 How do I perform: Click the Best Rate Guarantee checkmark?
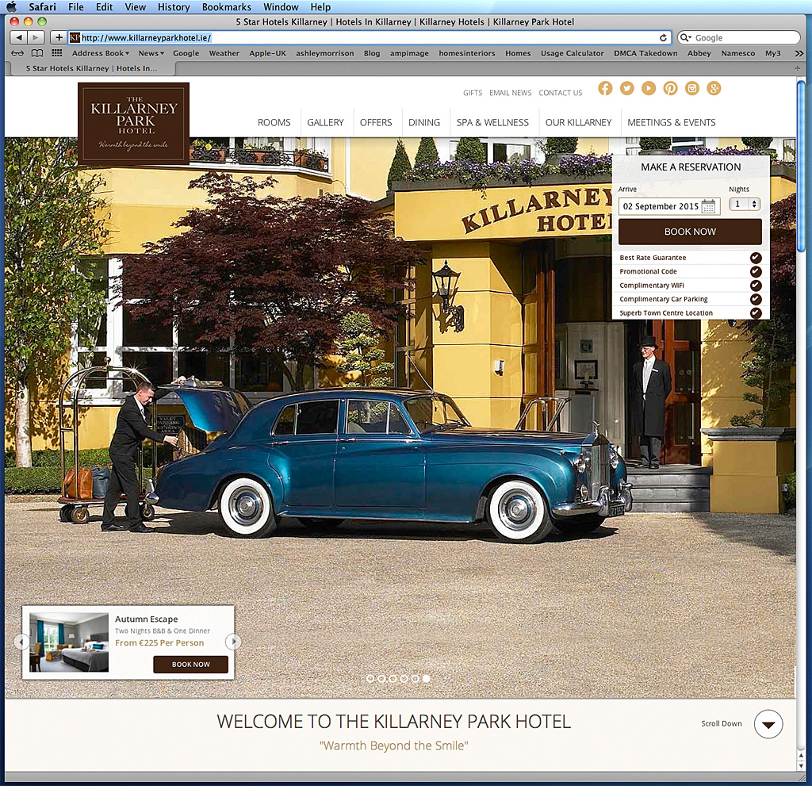click(756, 258)
